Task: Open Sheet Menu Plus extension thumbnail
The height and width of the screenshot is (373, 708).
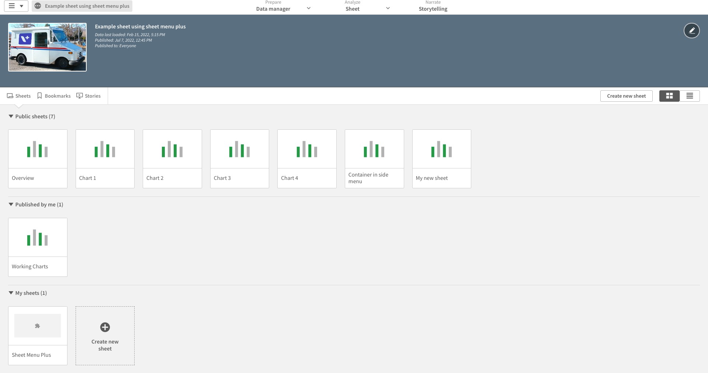Action: click(x=38, y=326)
